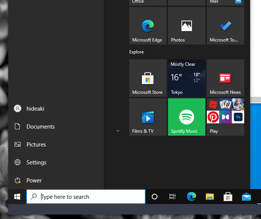
Task: Open the Microsoft Store tile
Action: coord(147,78)
